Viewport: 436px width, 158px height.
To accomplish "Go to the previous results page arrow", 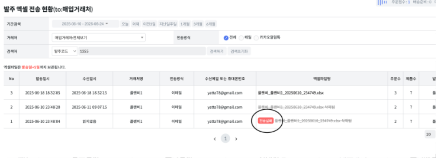I will [215, 138].
